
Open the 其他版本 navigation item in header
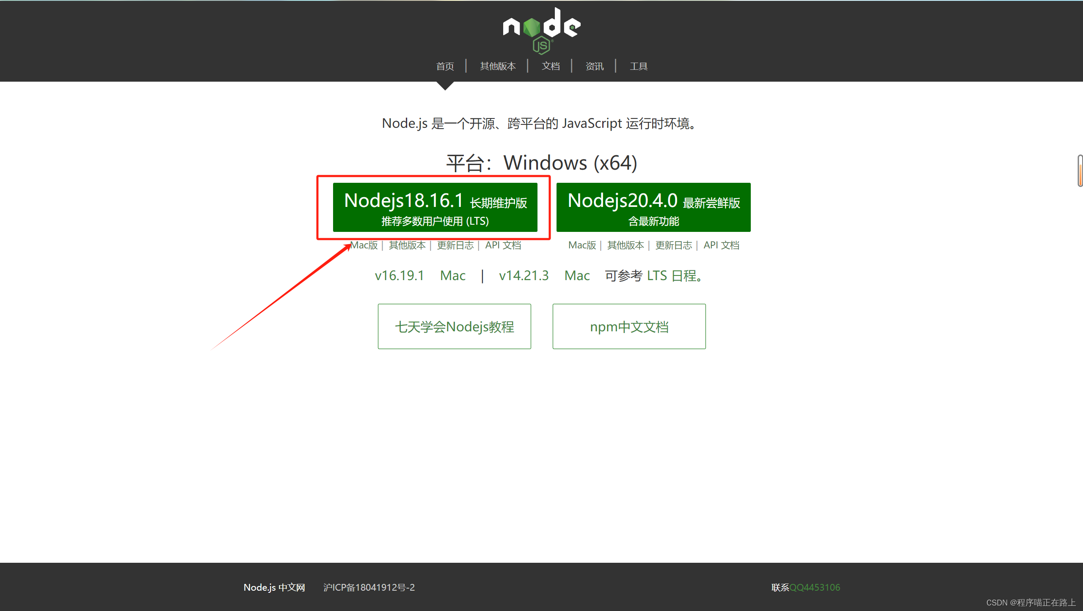tap(498, 66)
